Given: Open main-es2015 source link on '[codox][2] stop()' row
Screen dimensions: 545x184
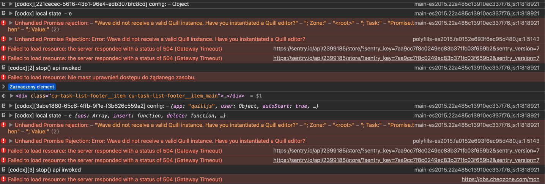Looking at the screenshot, I should pyautogui.click(x=477, y=68).
